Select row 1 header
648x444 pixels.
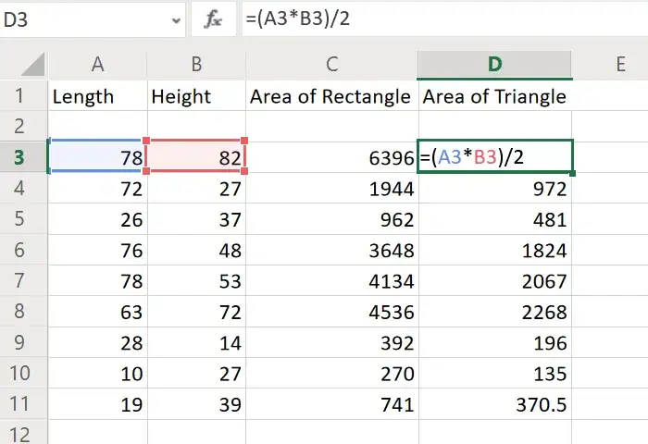(x=23, y=96)
